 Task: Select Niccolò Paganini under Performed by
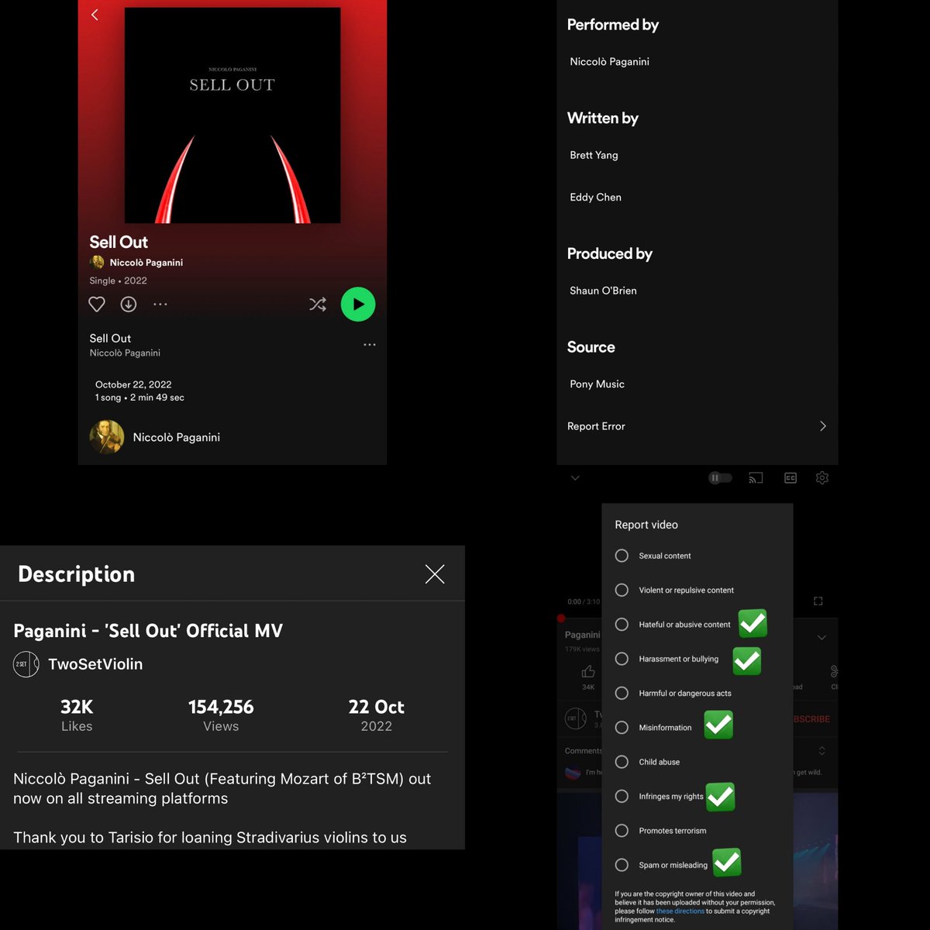610,61
